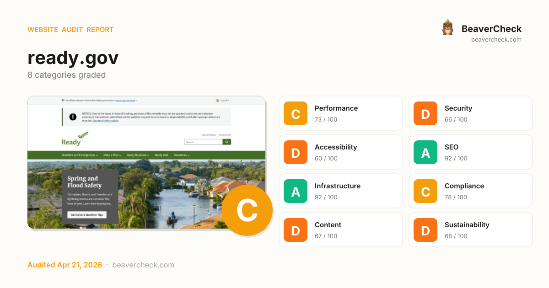
Task: Expand the Make a Plan dropdown
Action: [112, 155]
